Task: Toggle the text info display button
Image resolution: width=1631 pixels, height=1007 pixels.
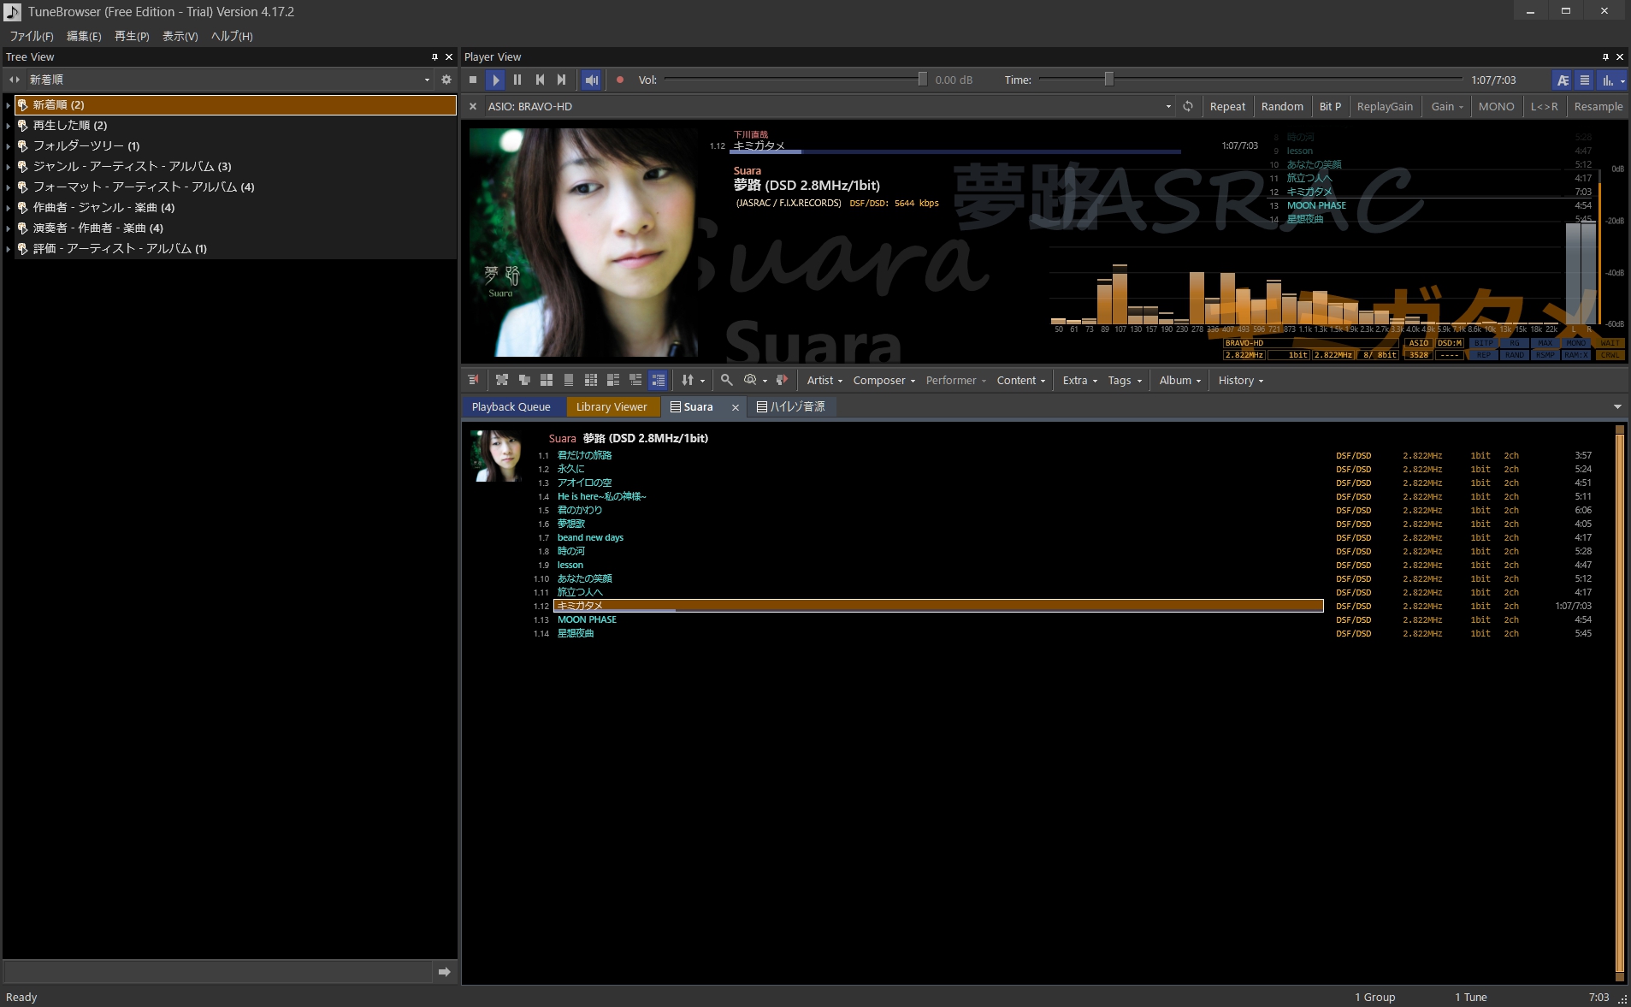Action: pyautogui.click(x=1563, y=80)
